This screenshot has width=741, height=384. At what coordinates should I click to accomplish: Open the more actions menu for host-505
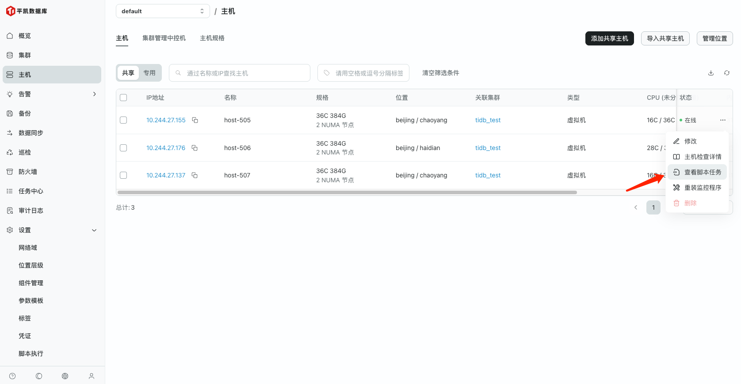723,120
